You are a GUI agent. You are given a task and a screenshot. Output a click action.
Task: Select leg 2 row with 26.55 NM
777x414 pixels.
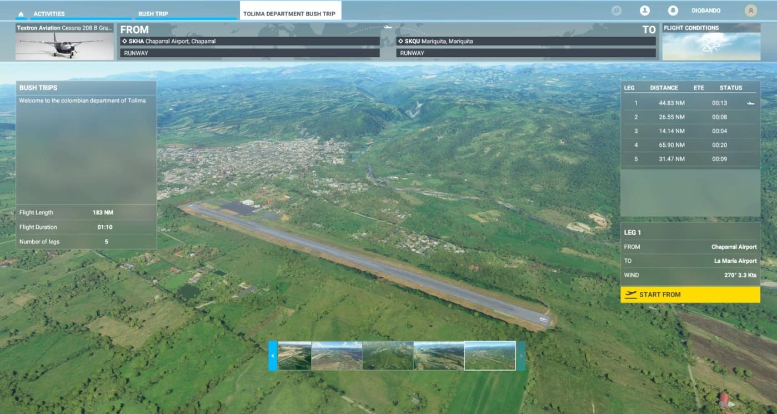tap(690, 117)
